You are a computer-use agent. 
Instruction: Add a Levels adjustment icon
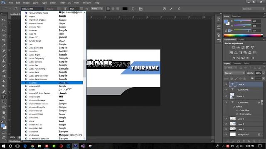tap(238, 48)
